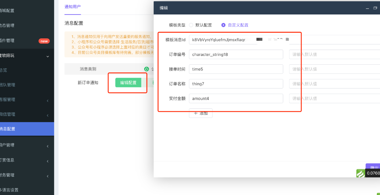Open 多语言设置 in the sidebar
Screen dimensions: 380x195
pyautogui.click(x=27, y=190)
